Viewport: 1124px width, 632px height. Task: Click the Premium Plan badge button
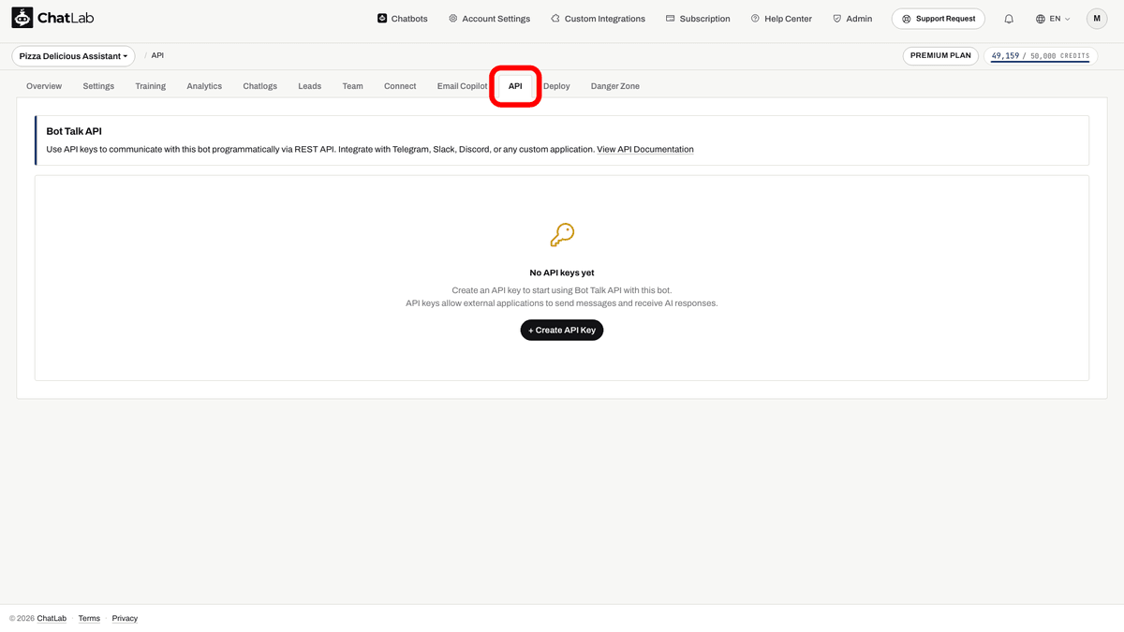(x=941, y=55)
